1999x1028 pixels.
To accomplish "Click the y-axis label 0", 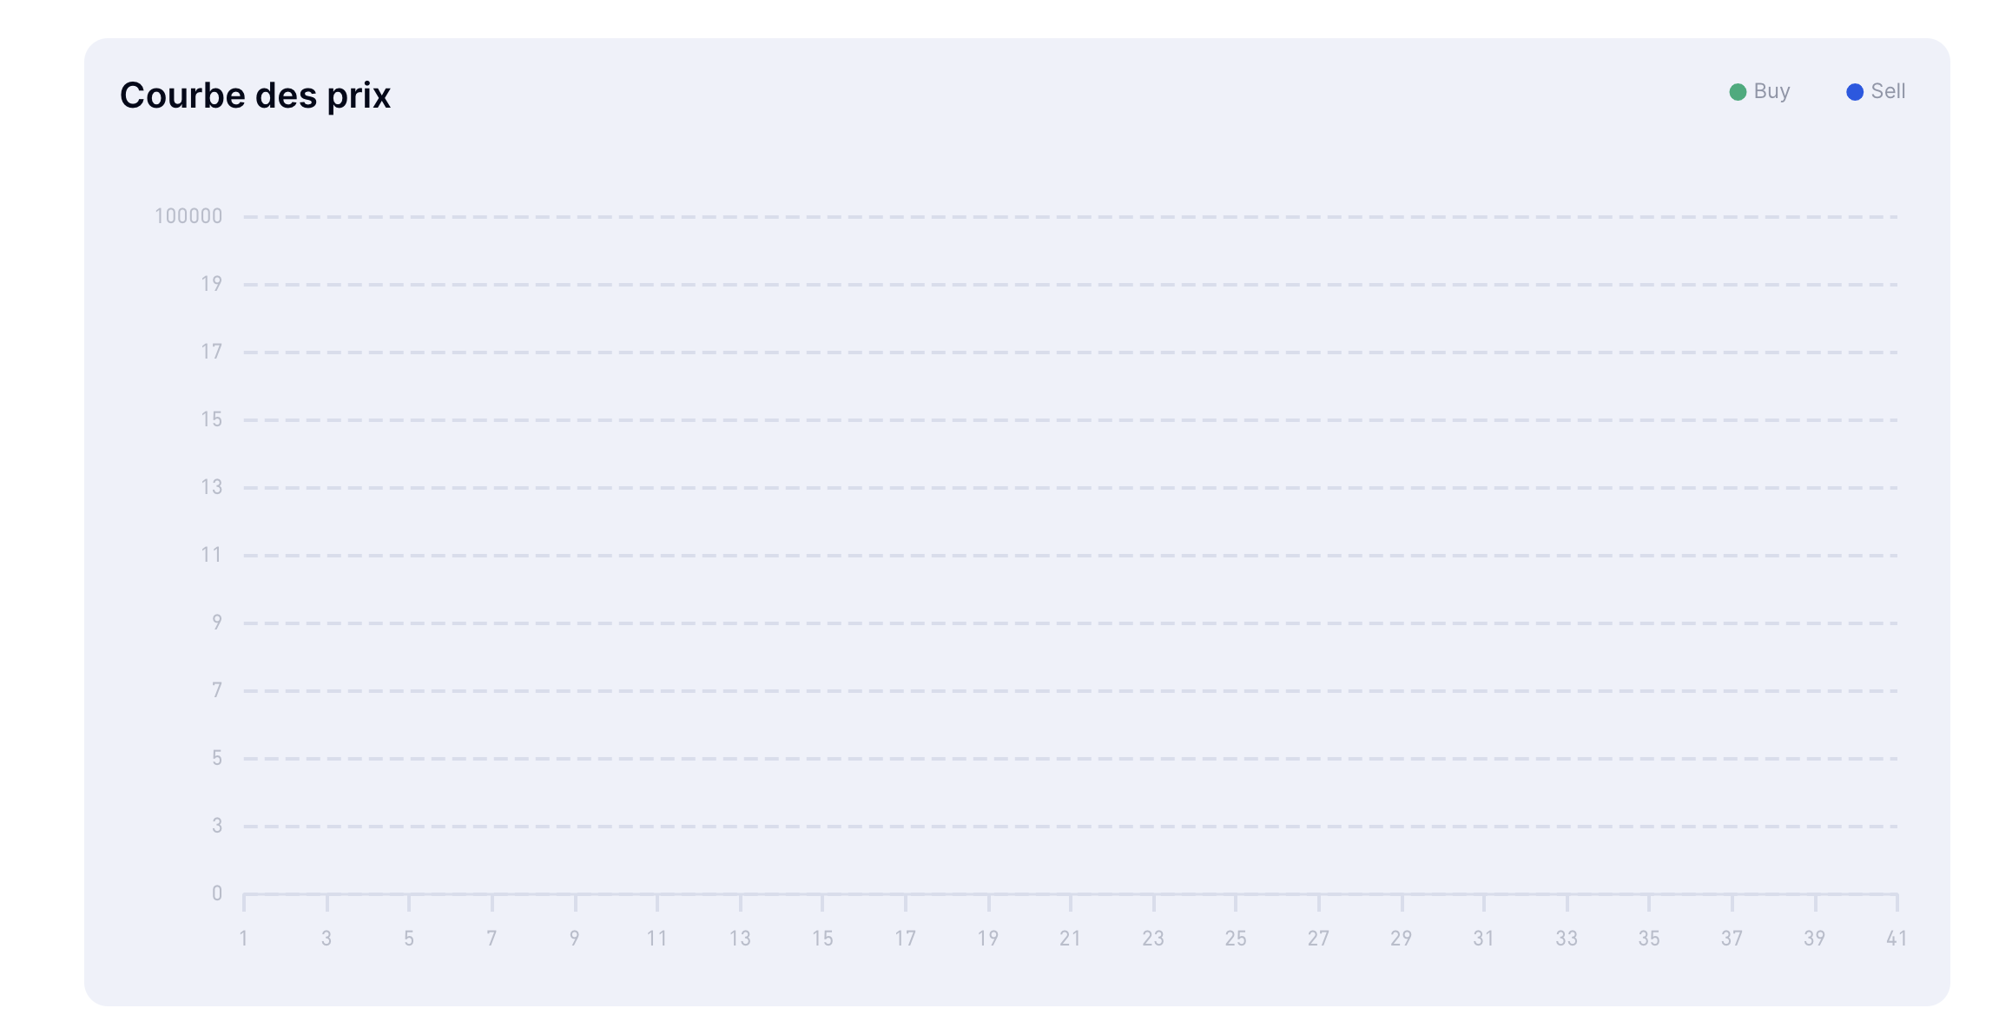I will 216,893.
